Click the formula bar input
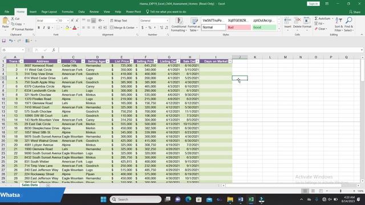This screenshot has width=365, height=205. coord(209,50)
